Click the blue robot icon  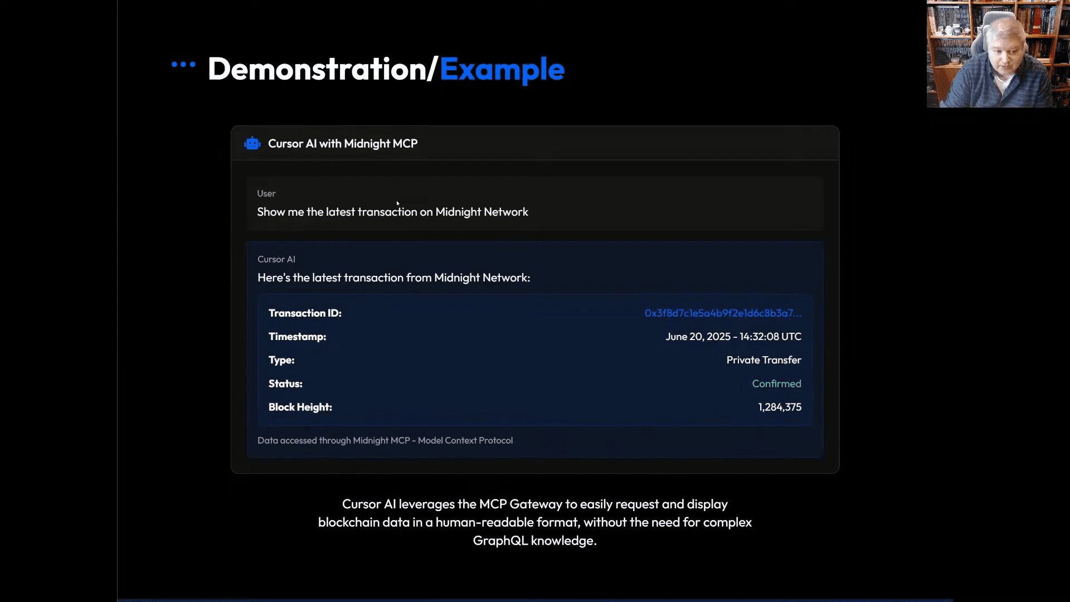pos(252,144)
